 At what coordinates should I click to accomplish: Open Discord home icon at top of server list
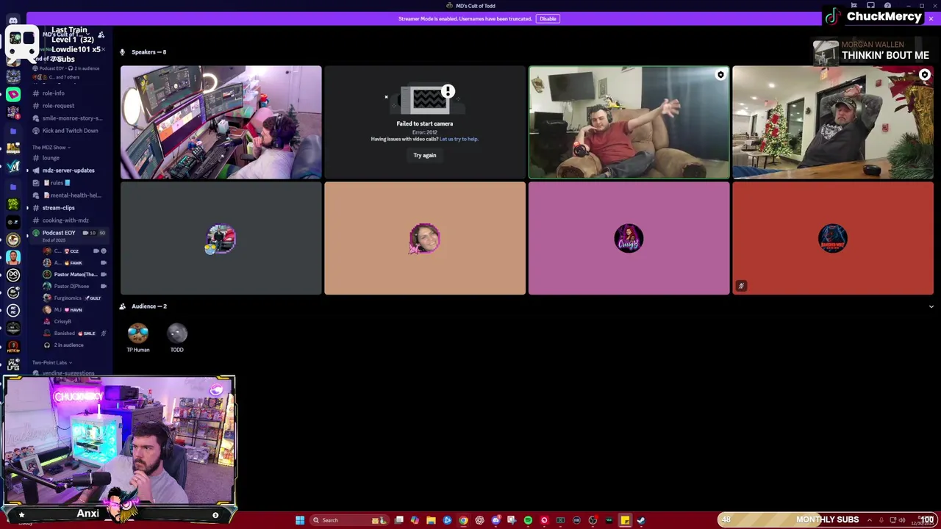[13, 20]
